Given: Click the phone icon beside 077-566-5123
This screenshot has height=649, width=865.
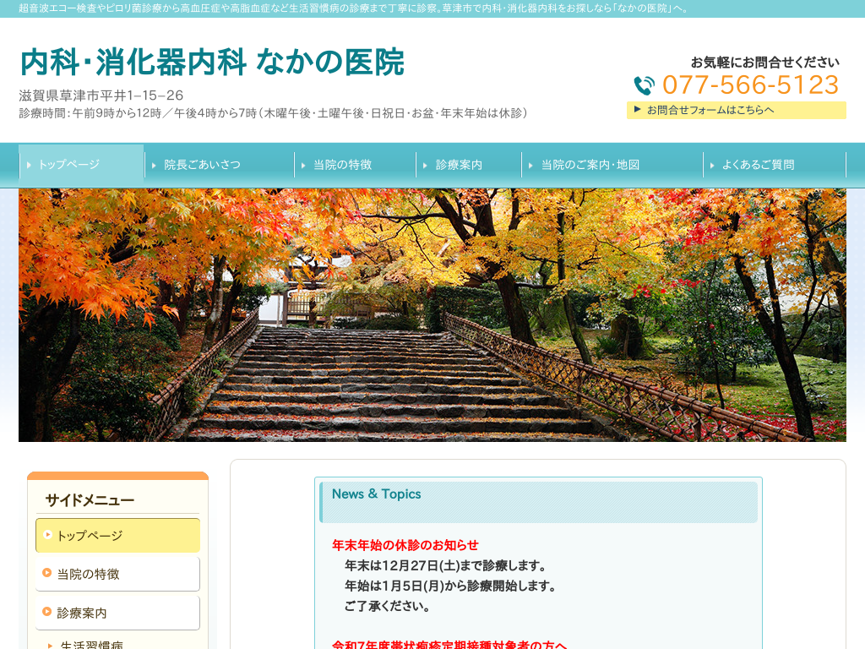Looking at the screenshot, I should [645, 85].
